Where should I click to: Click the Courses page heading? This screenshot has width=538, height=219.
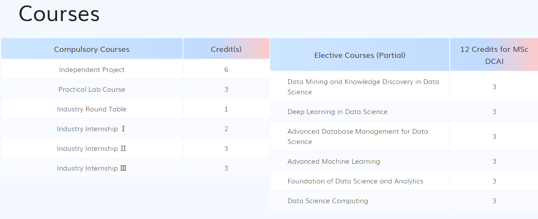[59, 14]
